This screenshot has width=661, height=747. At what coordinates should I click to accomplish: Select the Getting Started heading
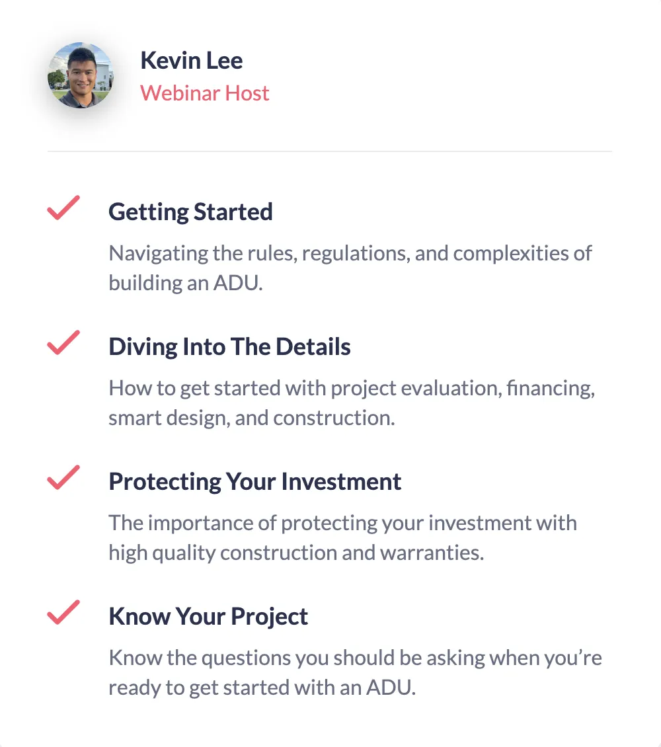point(190,212)
